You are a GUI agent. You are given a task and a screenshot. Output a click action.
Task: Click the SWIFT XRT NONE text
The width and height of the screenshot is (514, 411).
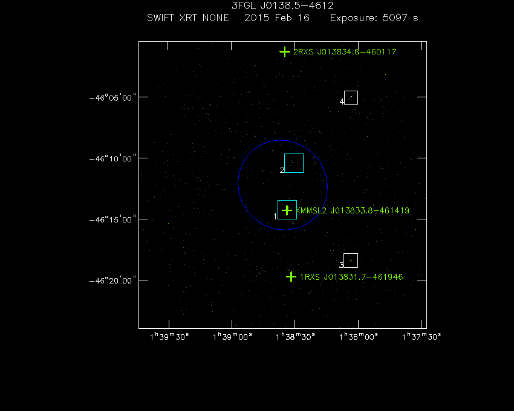(188, 18)
